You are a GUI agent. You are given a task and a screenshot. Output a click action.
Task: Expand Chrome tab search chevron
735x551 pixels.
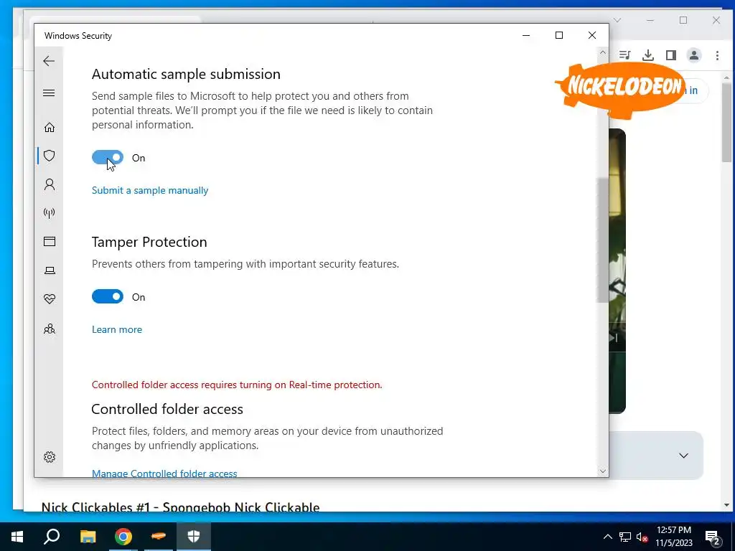[x=617, y=20]
